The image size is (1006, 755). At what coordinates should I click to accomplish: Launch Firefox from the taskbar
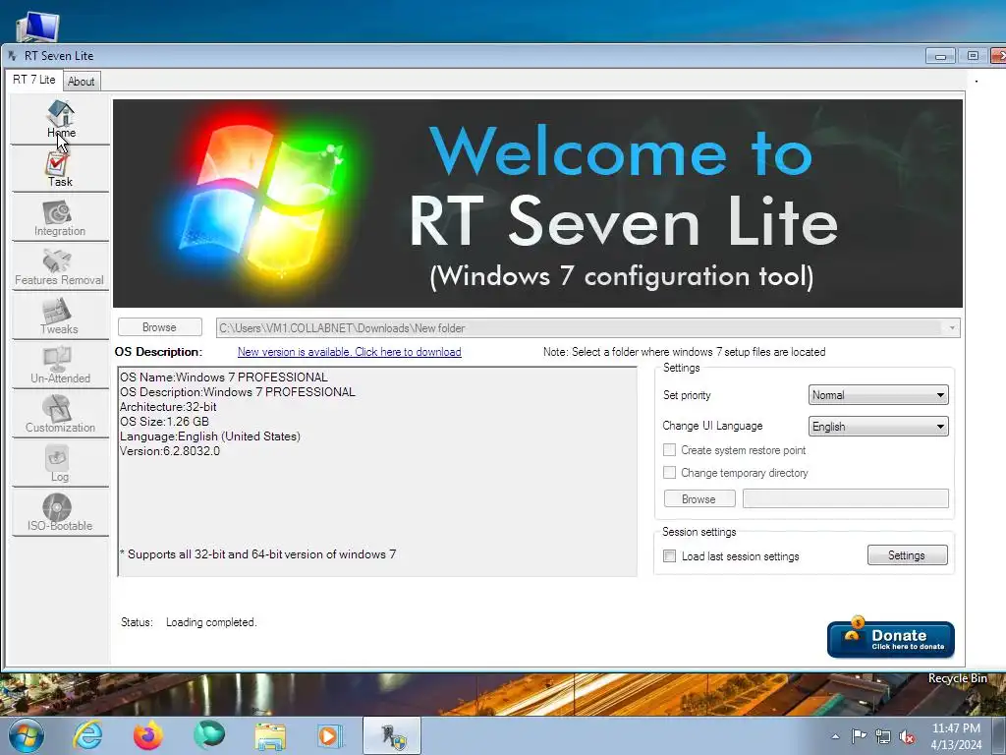coord(148,735)
